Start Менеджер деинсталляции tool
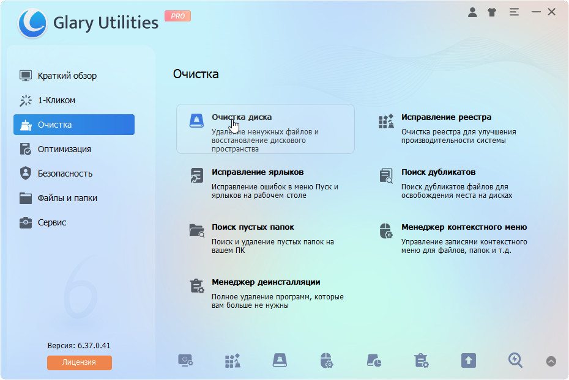The width and height of the screenshot is (569, 380). 266,282
